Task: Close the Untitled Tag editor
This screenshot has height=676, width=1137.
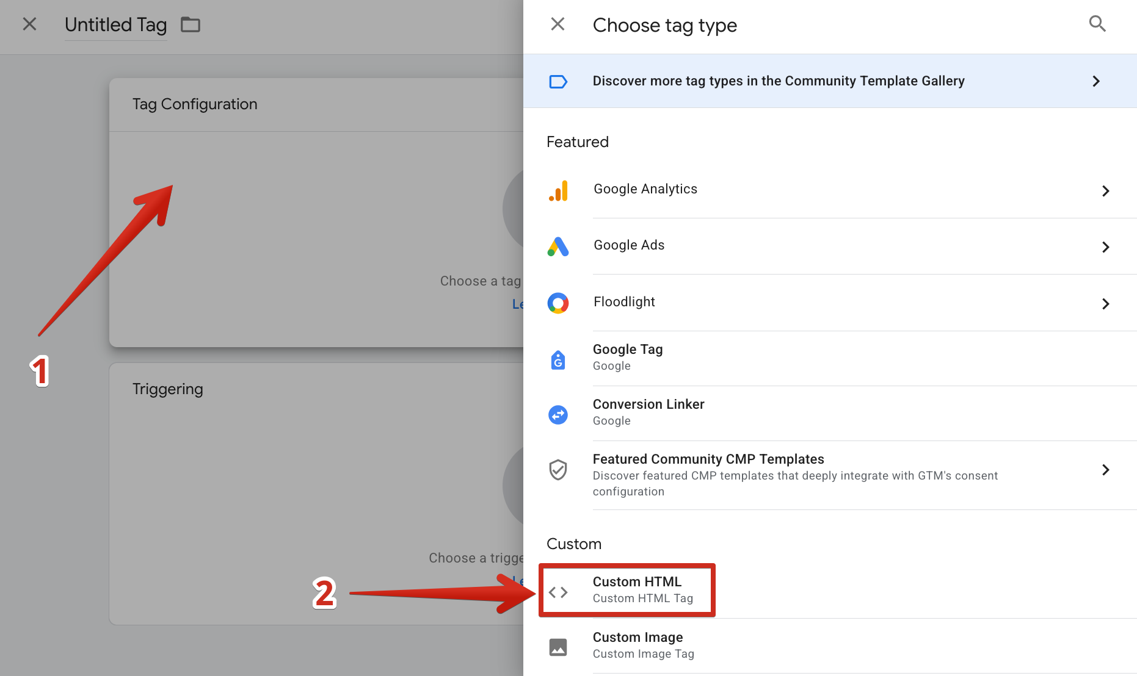Action: point(29,24)
